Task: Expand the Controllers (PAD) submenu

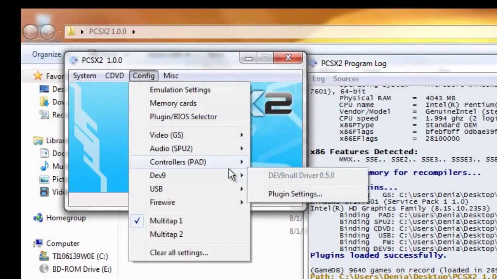Action: click(189, 162)
